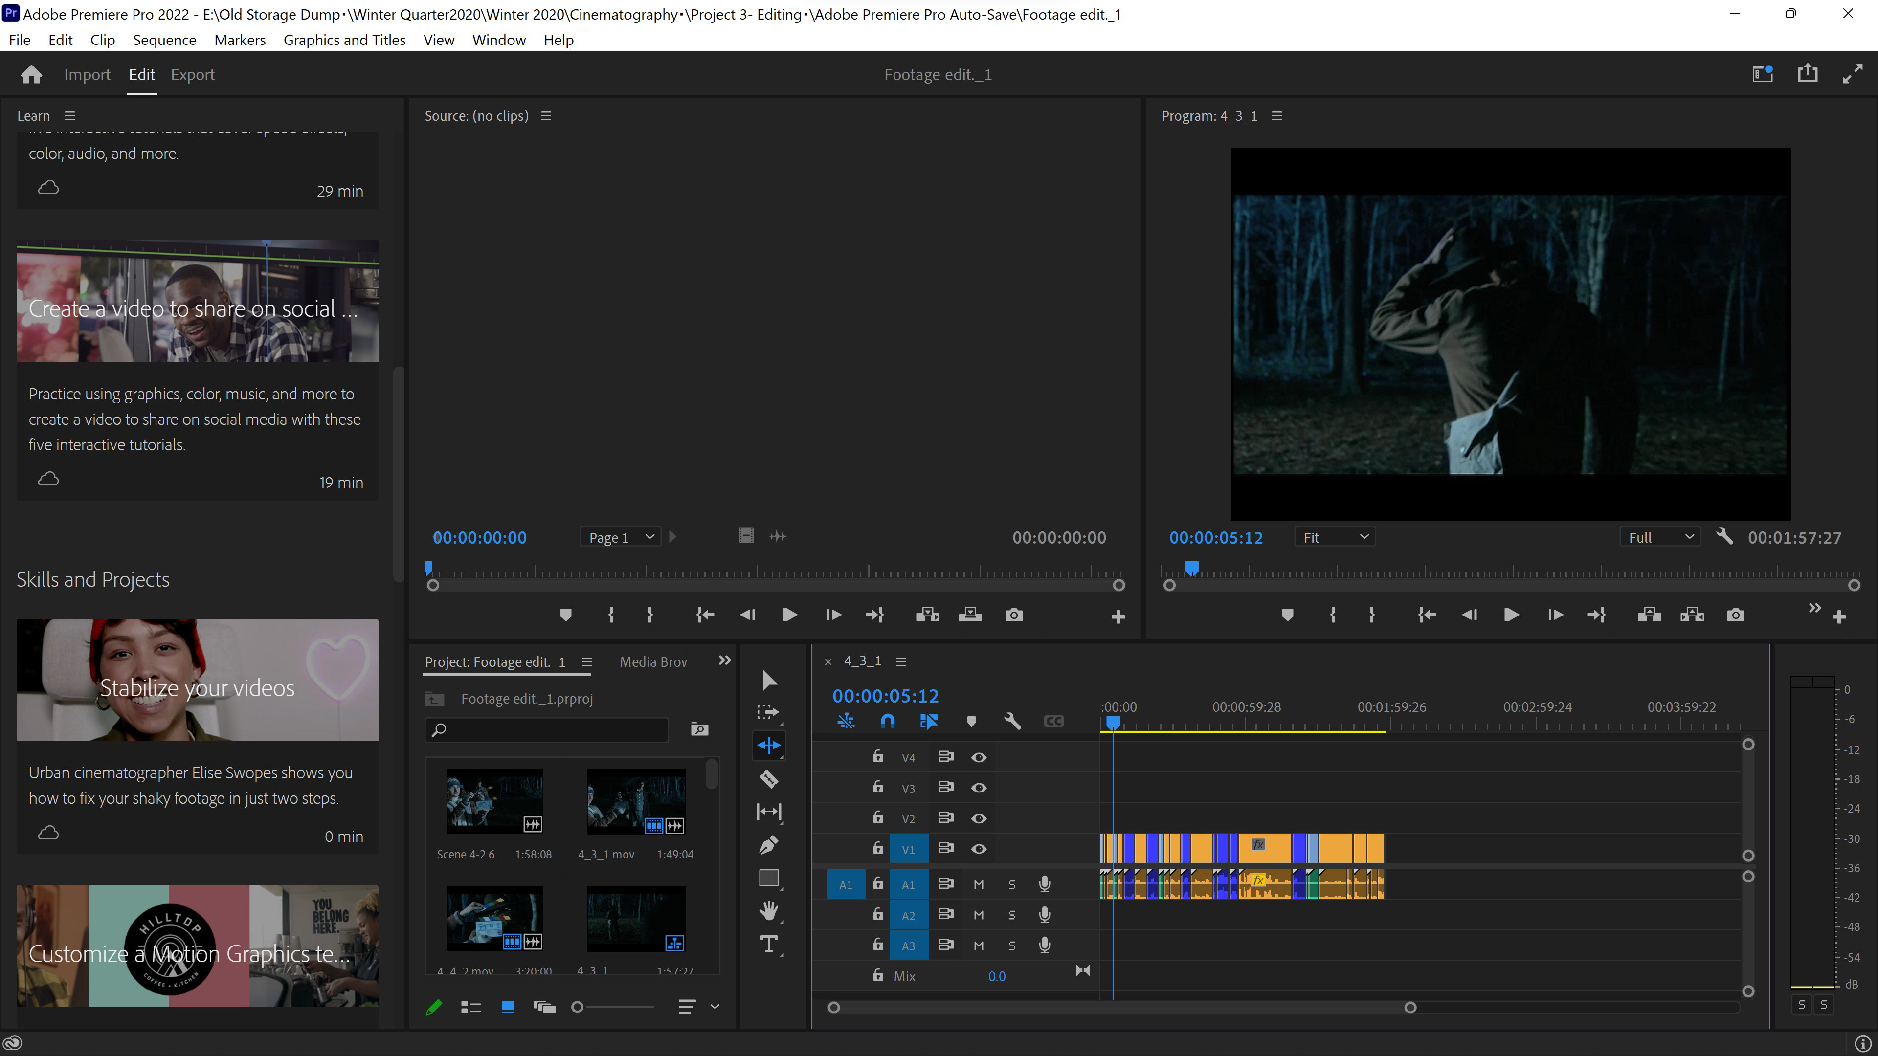The image size is (1878, 1056).
Task: Select the Type tool
Action: (768, 945)
